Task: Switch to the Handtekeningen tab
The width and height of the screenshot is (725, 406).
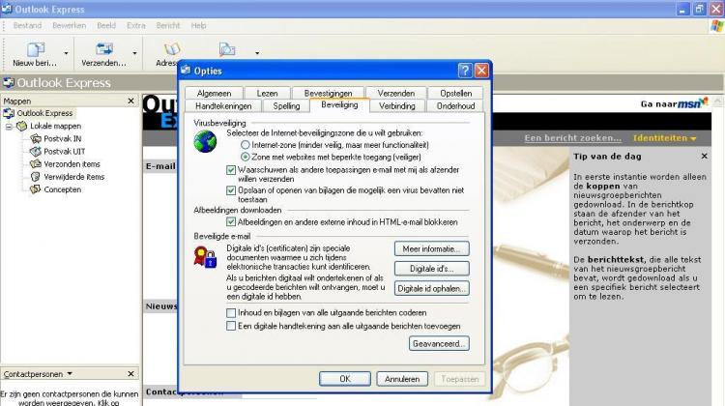Action: (x=223, y=105)
